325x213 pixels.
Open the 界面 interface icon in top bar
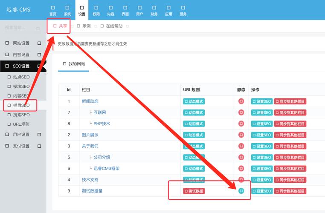(125, 10)
